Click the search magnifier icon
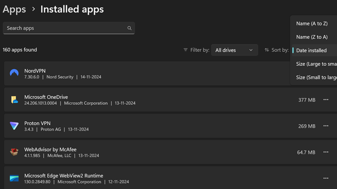This screenshot has height=189, width=337. (130, 28)
